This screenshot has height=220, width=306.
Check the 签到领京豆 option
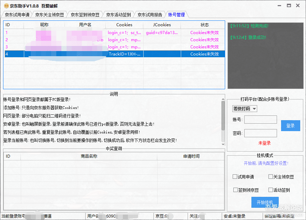tap(235, 190)
